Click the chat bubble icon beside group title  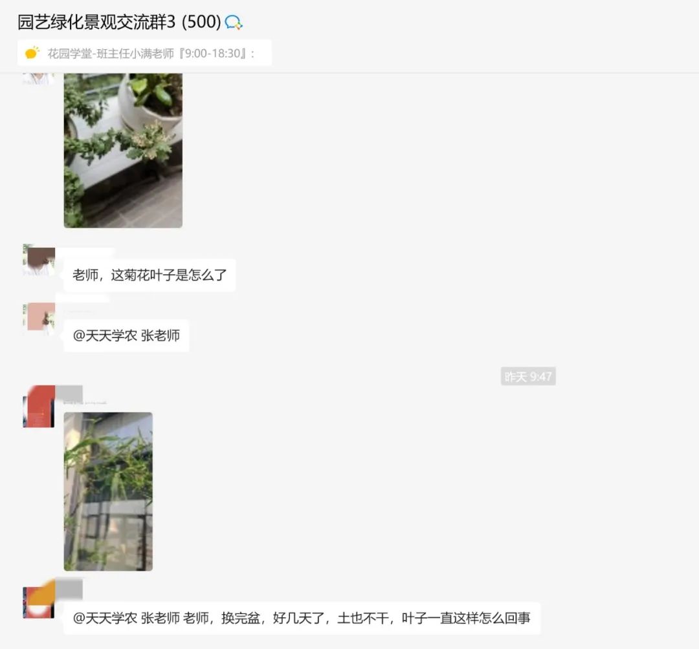233,22
